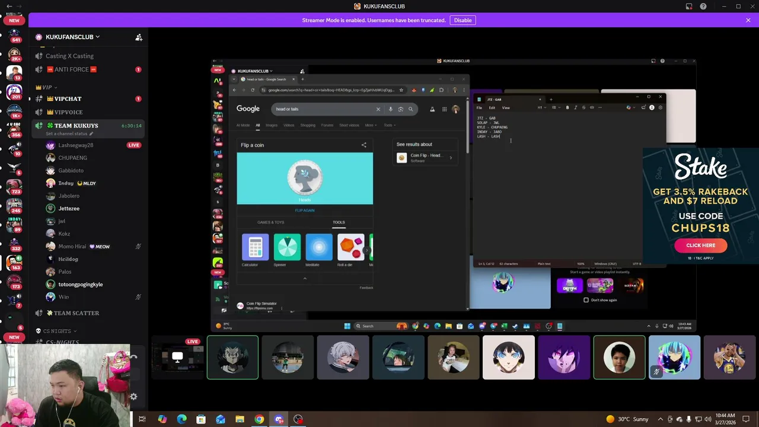Show hidden system tray icons chevron

661,419
